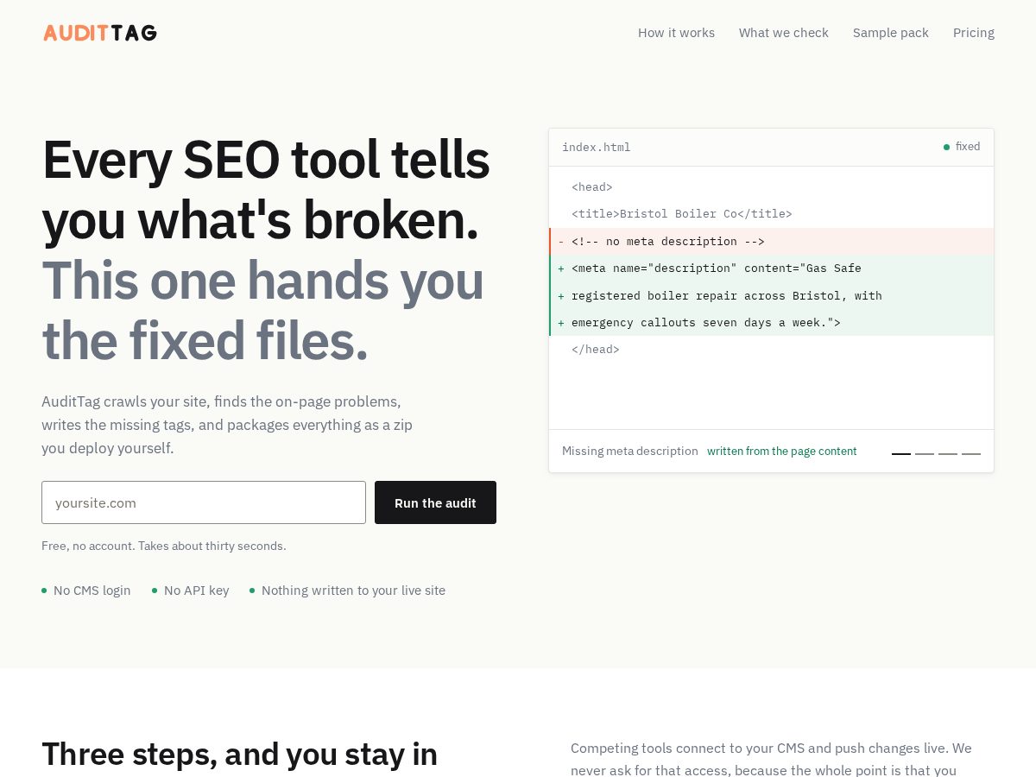The image size is (1036, 777).
Task: Focus the yoursite.com input field
Action: (204, 502)
